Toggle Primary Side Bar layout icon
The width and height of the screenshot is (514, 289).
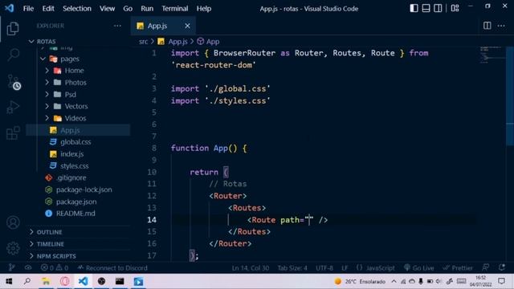(x=414, y=8)
